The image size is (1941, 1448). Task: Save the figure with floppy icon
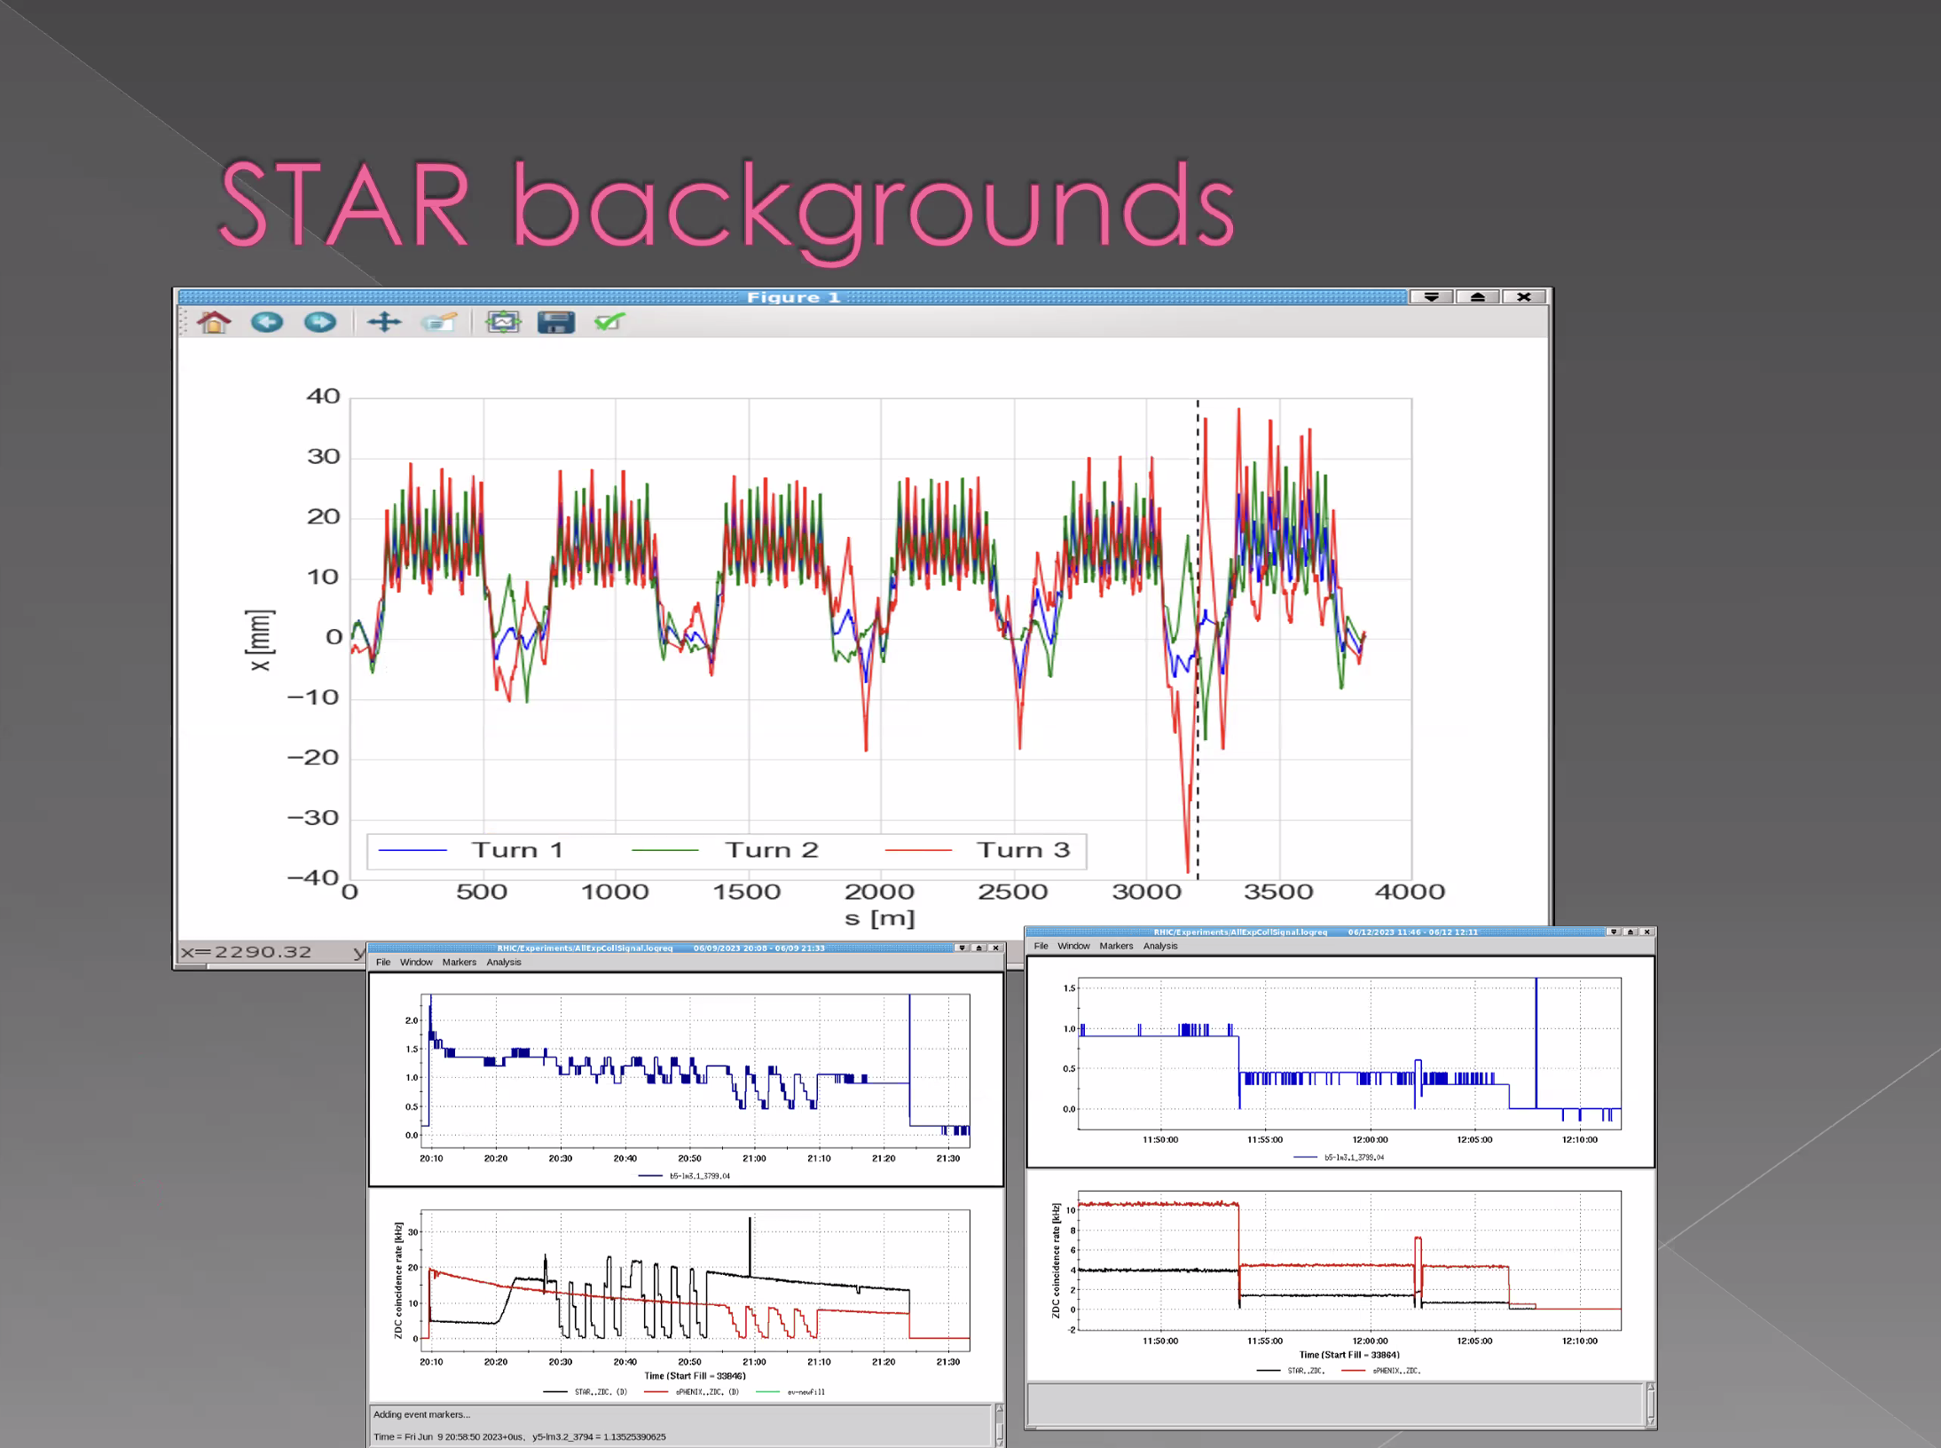556,322
